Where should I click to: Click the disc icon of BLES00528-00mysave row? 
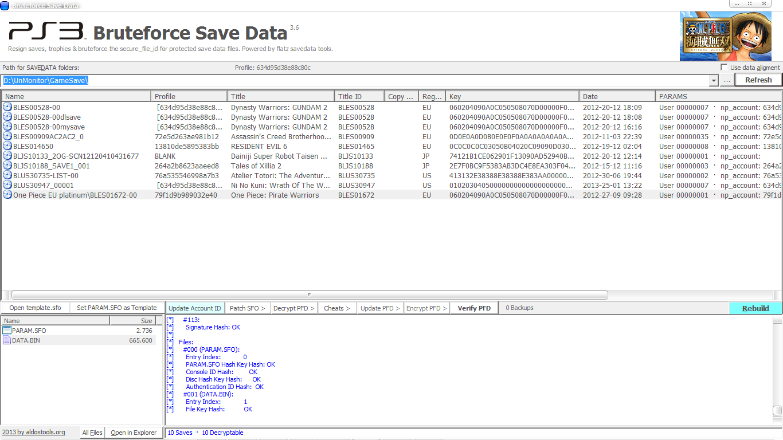[7, 127]
